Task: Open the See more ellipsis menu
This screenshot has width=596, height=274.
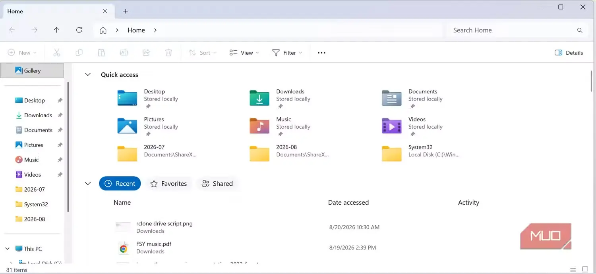Action: [x=321, y=53]
